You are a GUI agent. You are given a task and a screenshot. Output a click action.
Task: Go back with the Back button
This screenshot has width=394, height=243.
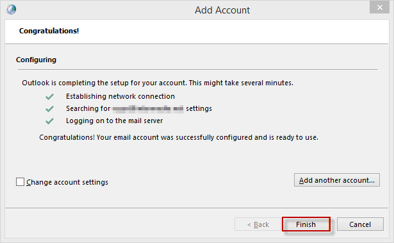point(258,224)
